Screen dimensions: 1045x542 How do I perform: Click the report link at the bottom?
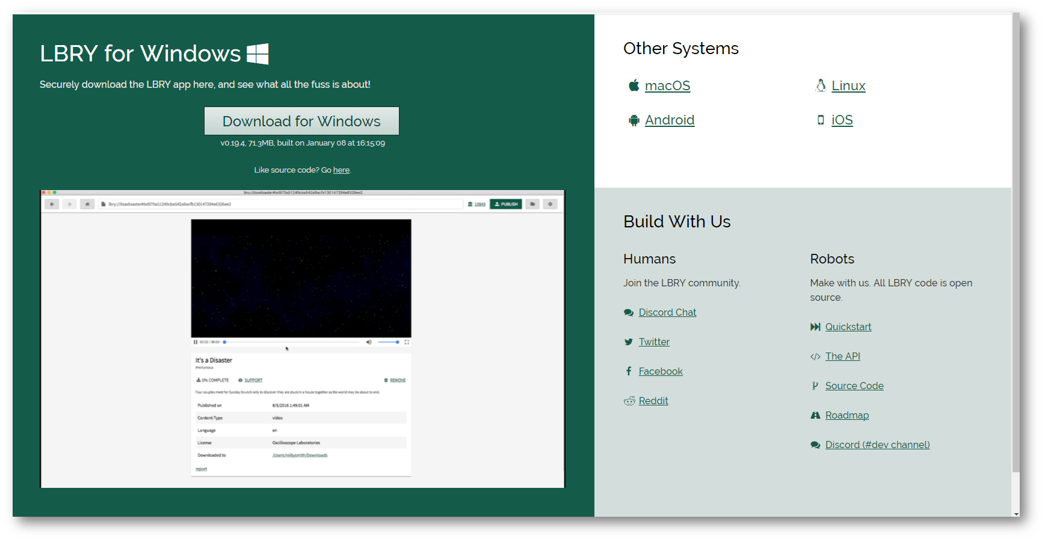pyautogui.click(x=201, y=469)
